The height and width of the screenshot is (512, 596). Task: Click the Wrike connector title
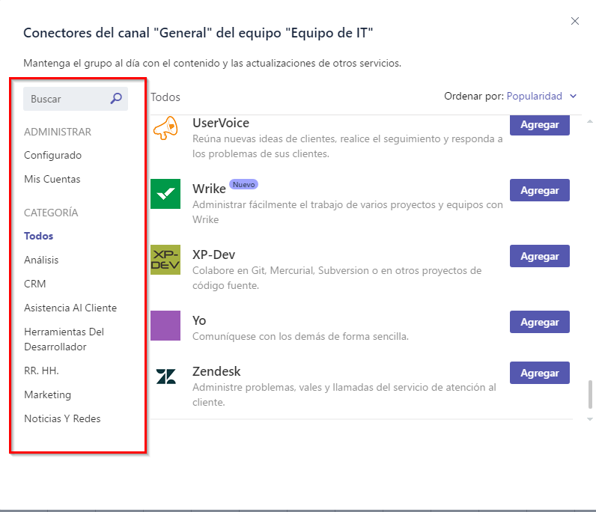209,189
